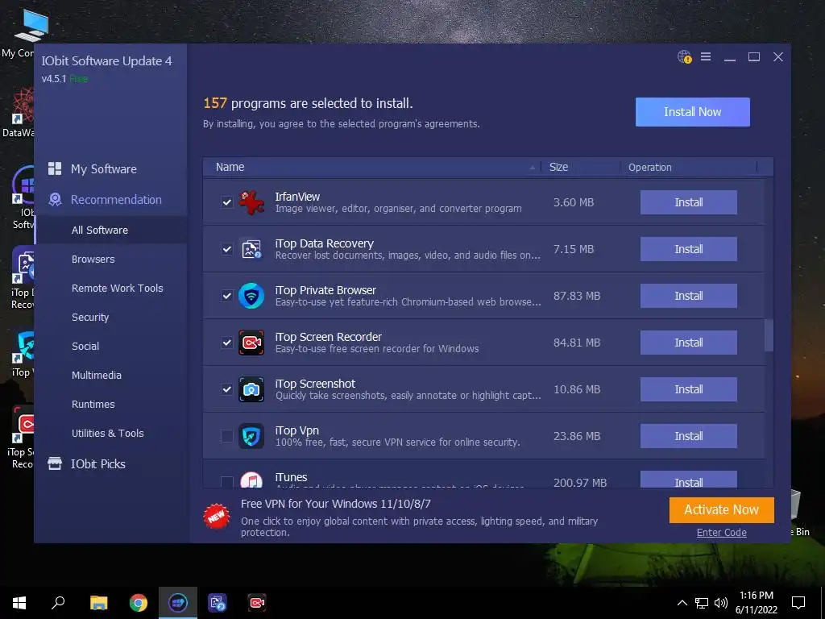Check the iTop Vpn checkbox
825x619 pixels.
[226, 436]
